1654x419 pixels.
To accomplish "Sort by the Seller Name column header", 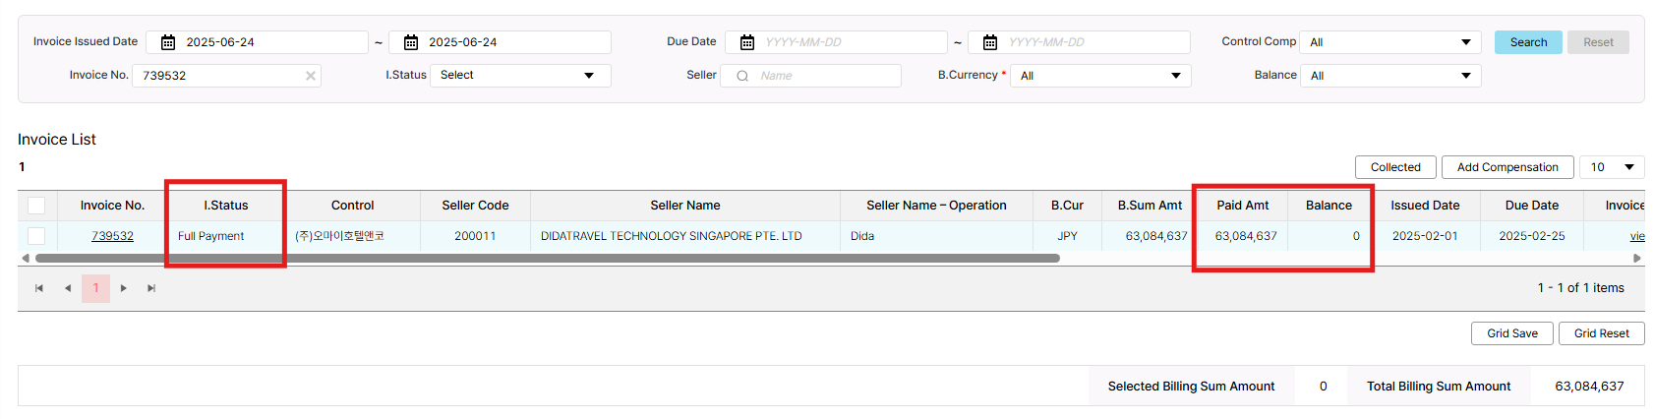I will click(684, 206).
